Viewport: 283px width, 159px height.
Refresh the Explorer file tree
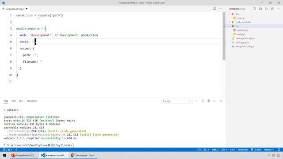point(266,9)
